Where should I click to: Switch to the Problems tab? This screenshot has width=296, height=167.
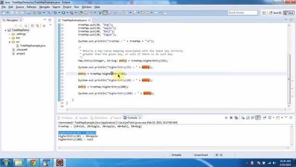pyautogui.click(x=65, y=118)
